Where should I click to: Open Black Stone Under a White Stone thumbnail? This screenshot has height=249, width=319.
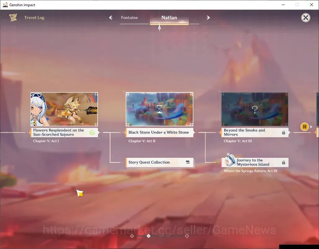click(x=159, y=109)
